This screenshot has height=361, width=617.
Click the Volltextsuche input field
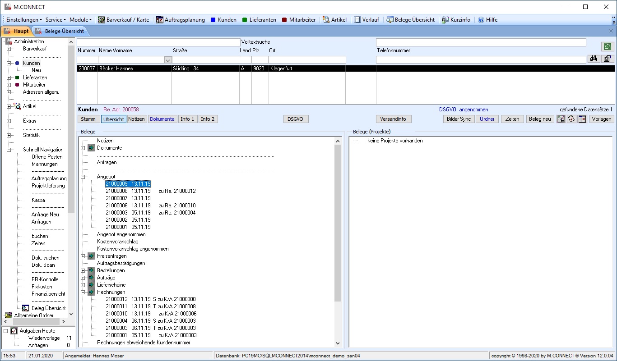158,42
